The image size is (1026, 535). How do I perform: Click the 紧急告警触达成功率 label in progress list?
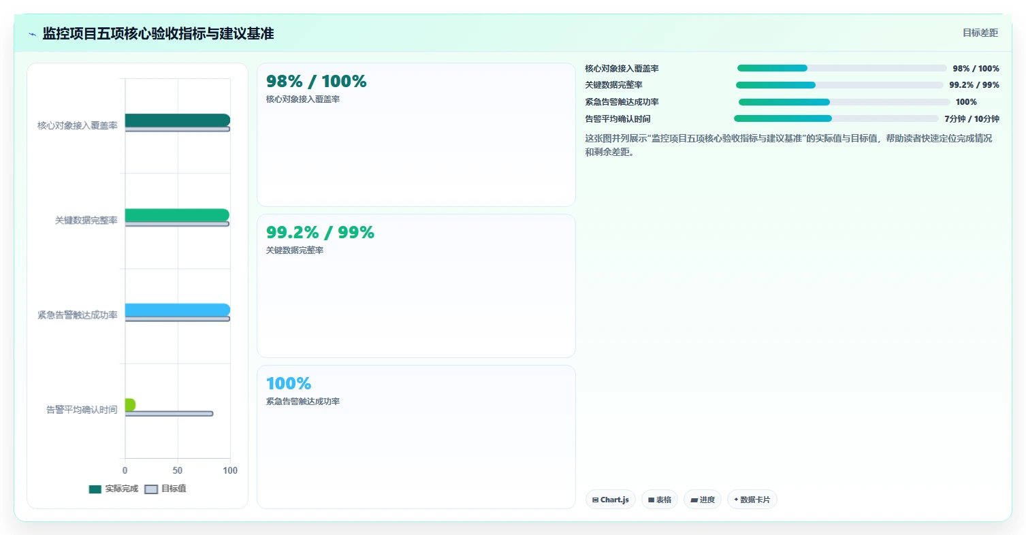click(622, 102)
